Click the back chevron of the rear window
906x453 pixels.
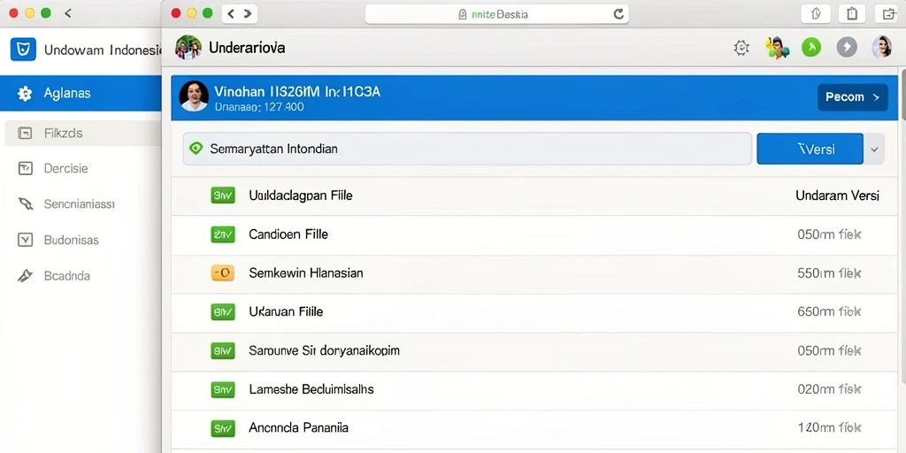coord(67,12)
